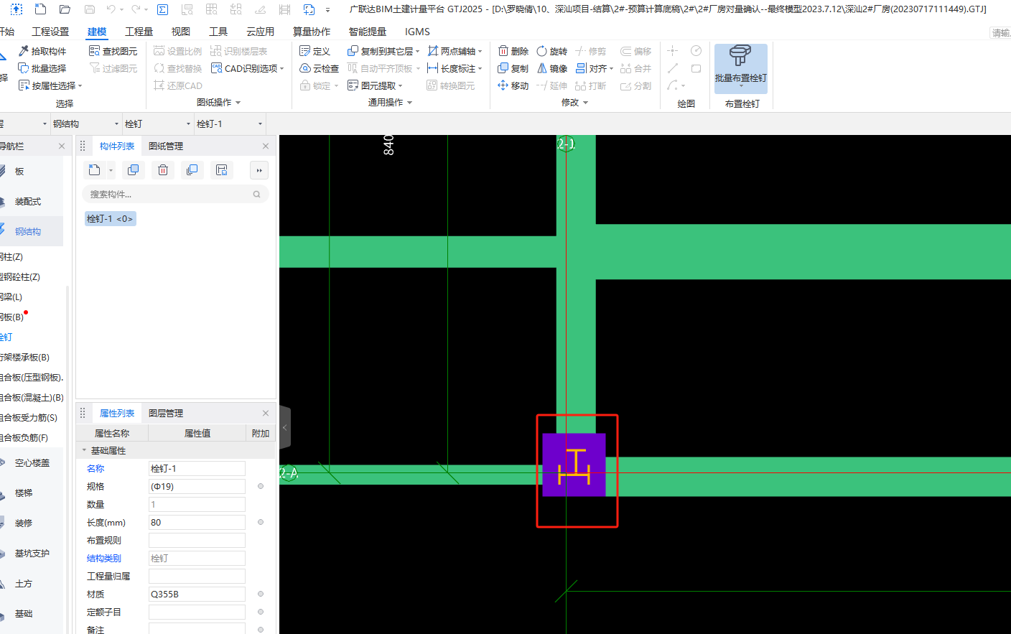Select the 复制 copy tool in modify group
Image resolution: width=1011 pixels, height=634 pixels.
[x=513, y=68]
